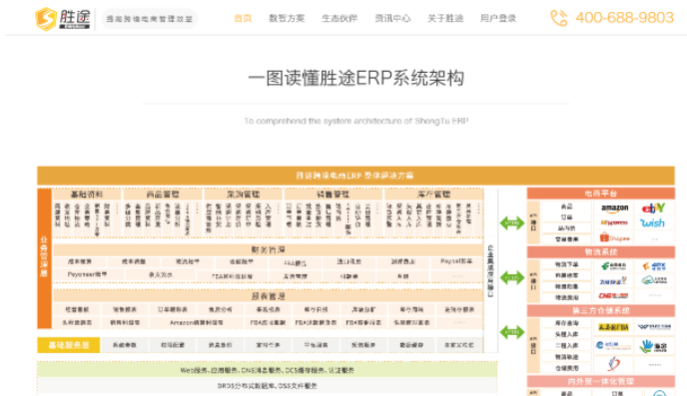The image size is (687, 396).
Task: Click the Wish logo
Action: (x=652, y=223)
